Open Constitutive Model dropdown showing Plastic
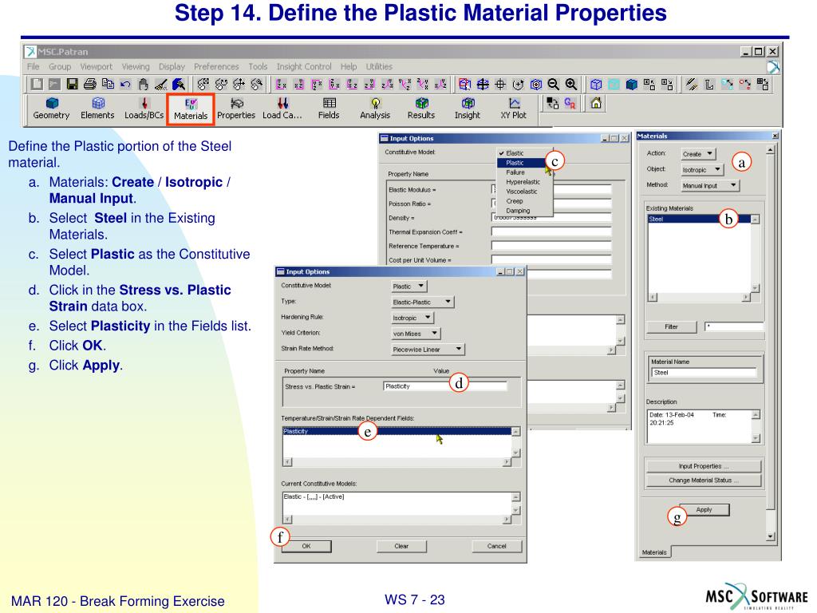 (409, 287)
